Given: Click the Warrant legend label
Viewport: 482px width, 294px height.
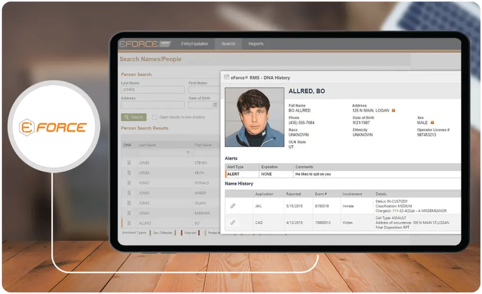Looking at the screenshot, I should [x=190, y=232].
